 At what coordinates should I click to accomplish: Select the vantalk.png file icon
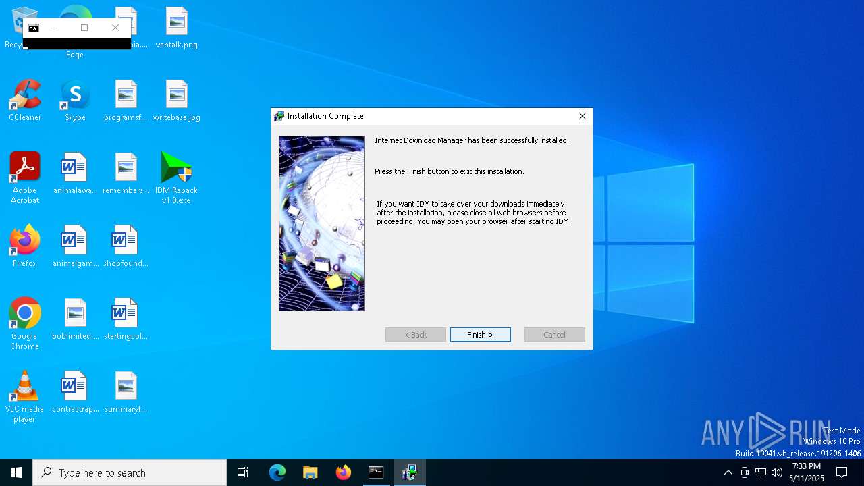click(176, 28)
